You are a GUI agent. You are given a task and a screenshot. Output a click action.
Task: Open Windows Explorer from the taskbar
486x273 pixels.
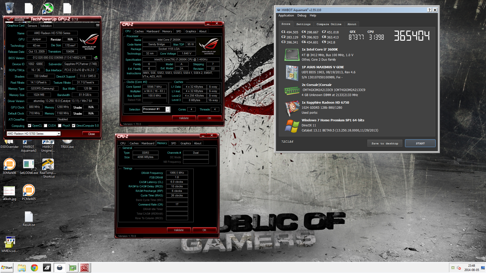pyautogui.click(x=22, y=268)
